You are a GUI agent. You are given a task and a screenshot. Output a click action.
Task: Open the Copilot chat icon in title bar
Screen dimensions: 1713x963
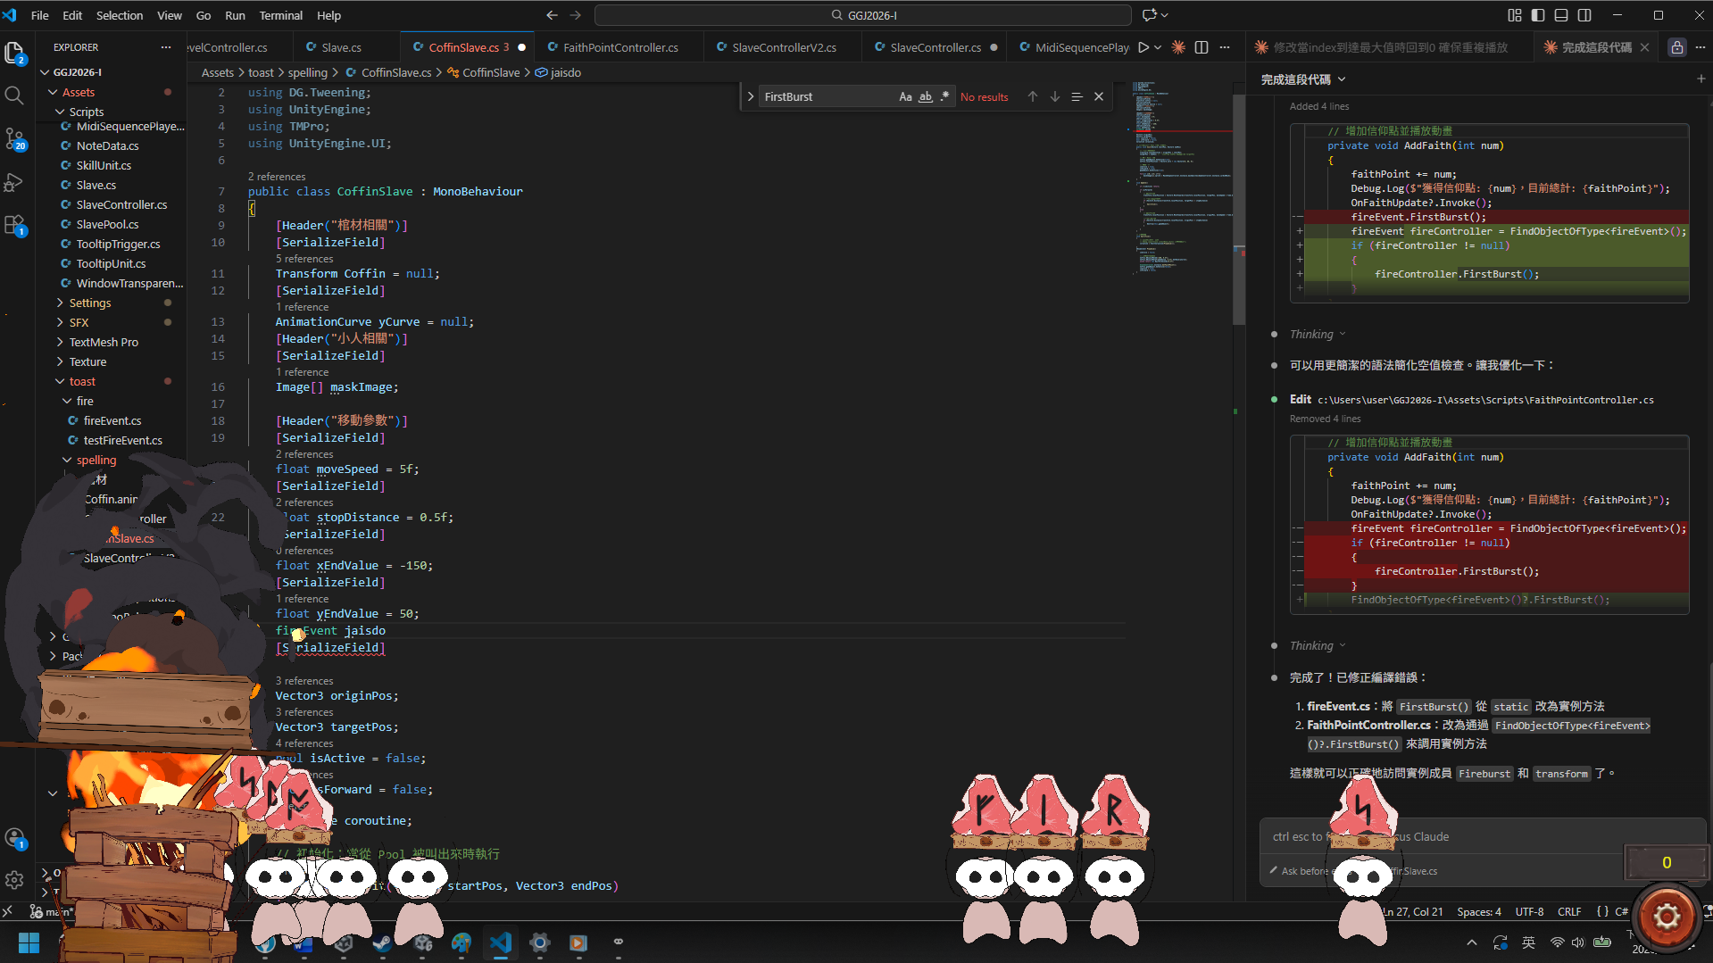point(1149,15)
